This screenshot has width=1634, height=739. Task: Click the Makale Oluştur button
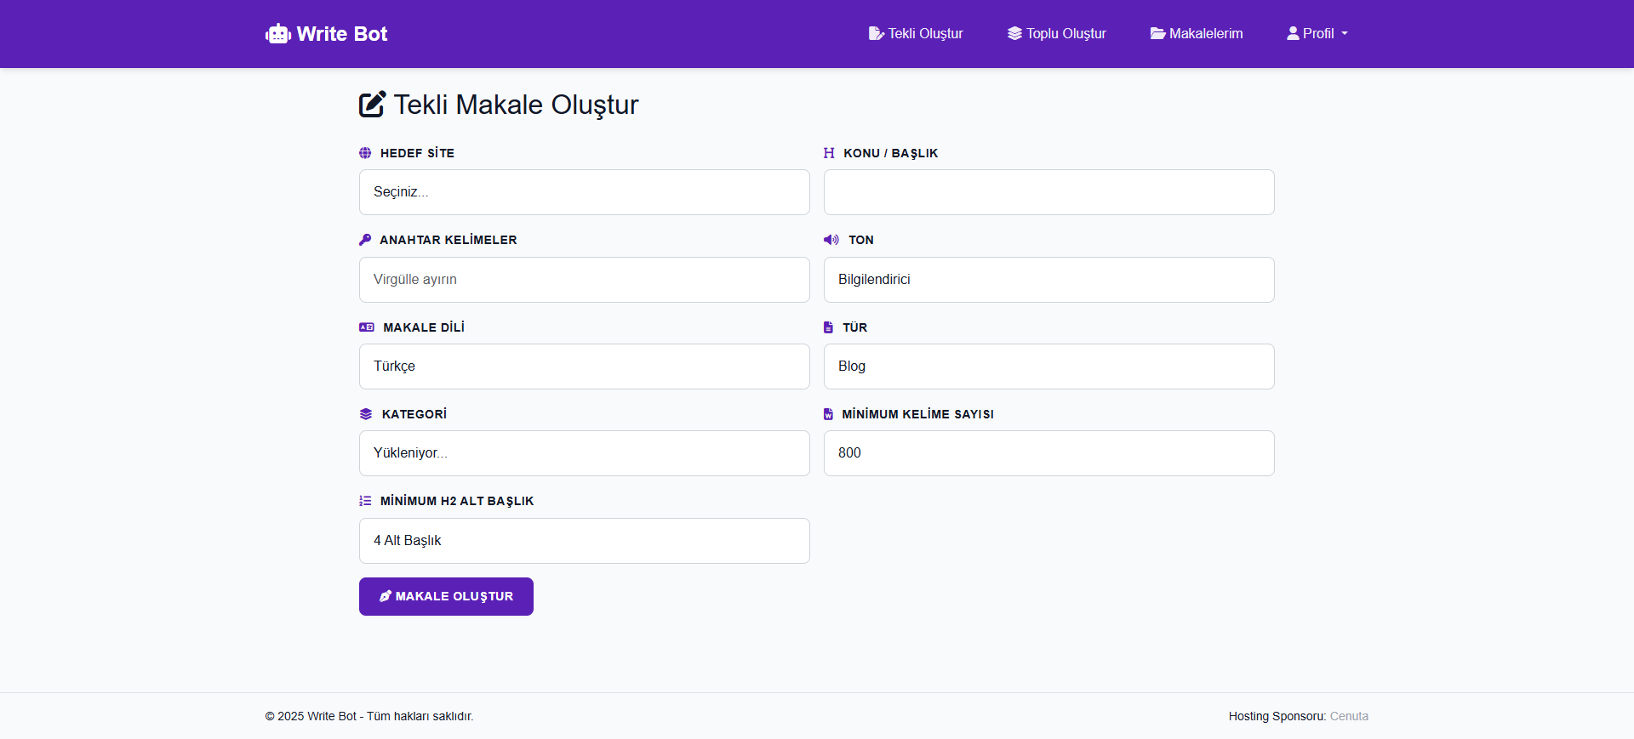click(x=446, y=596)
